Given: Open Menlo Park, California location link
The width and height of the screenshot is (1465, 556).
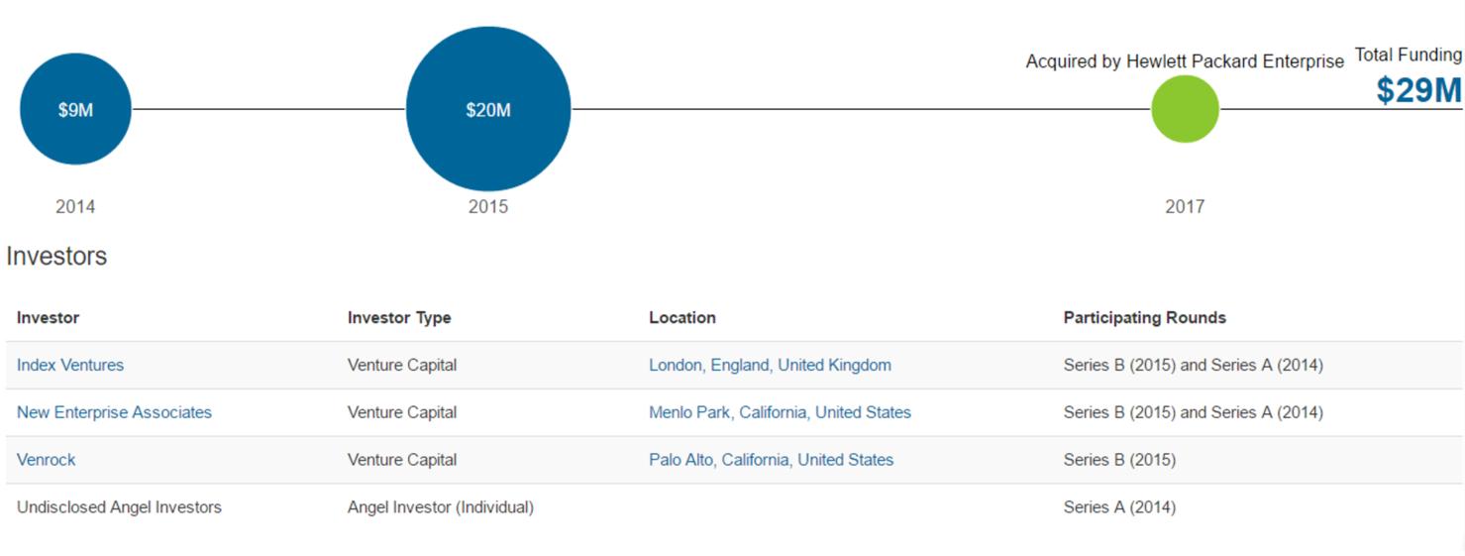Looking at the screenshot, I should tap(780, 412).
